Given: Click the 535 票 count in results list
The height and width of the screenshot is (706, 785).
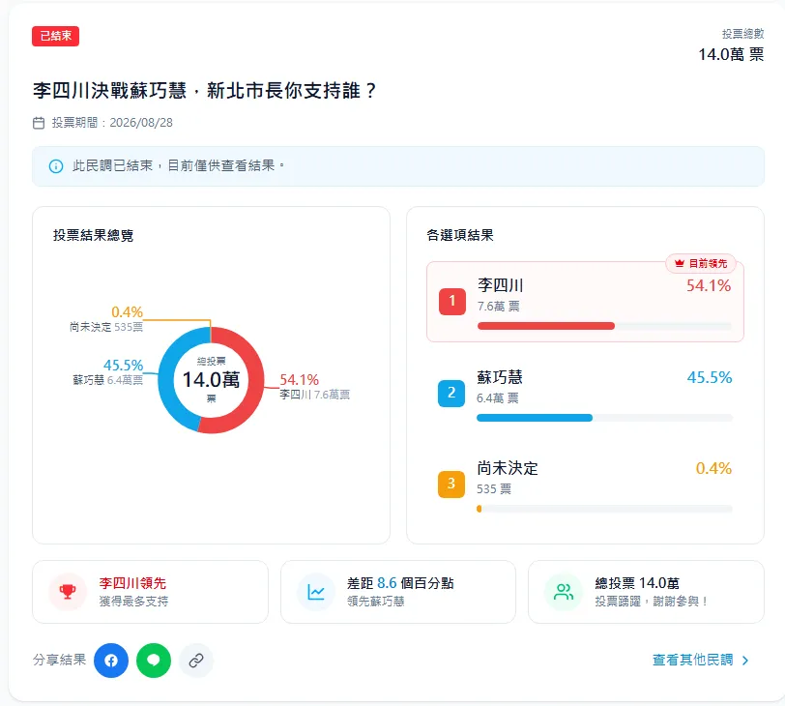Looking at the screenshot, I should point(494,489).
